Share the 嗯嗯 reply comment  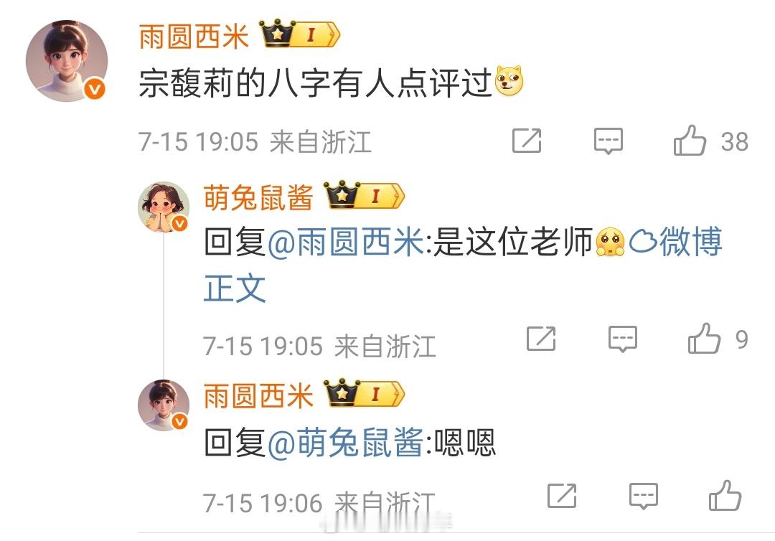pyautogui.click(x=561, y=496)
